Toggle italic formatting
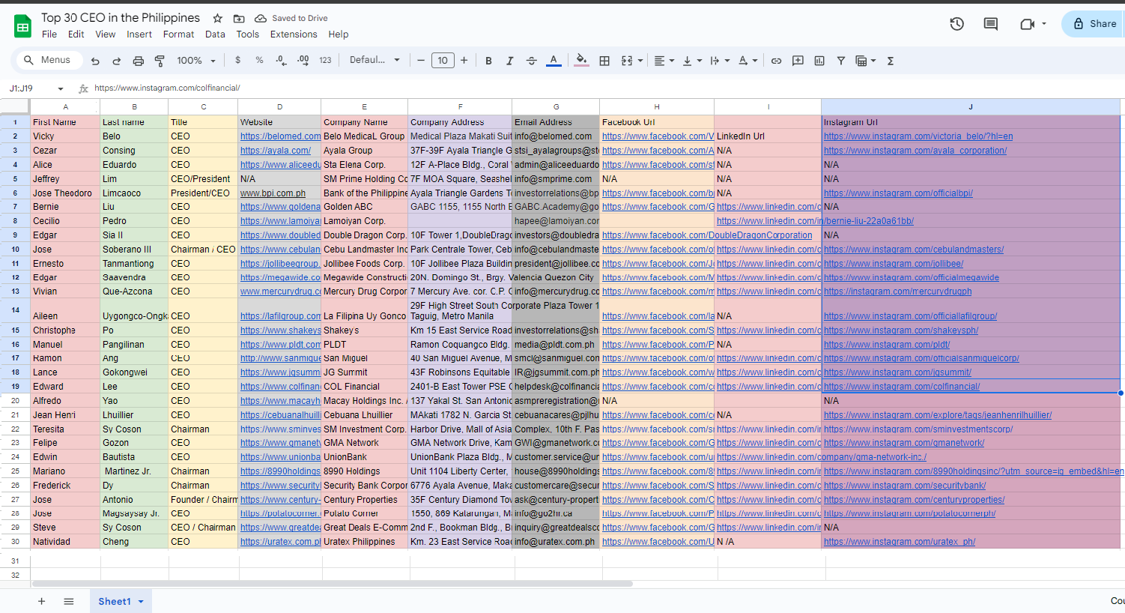 (510, 61)
